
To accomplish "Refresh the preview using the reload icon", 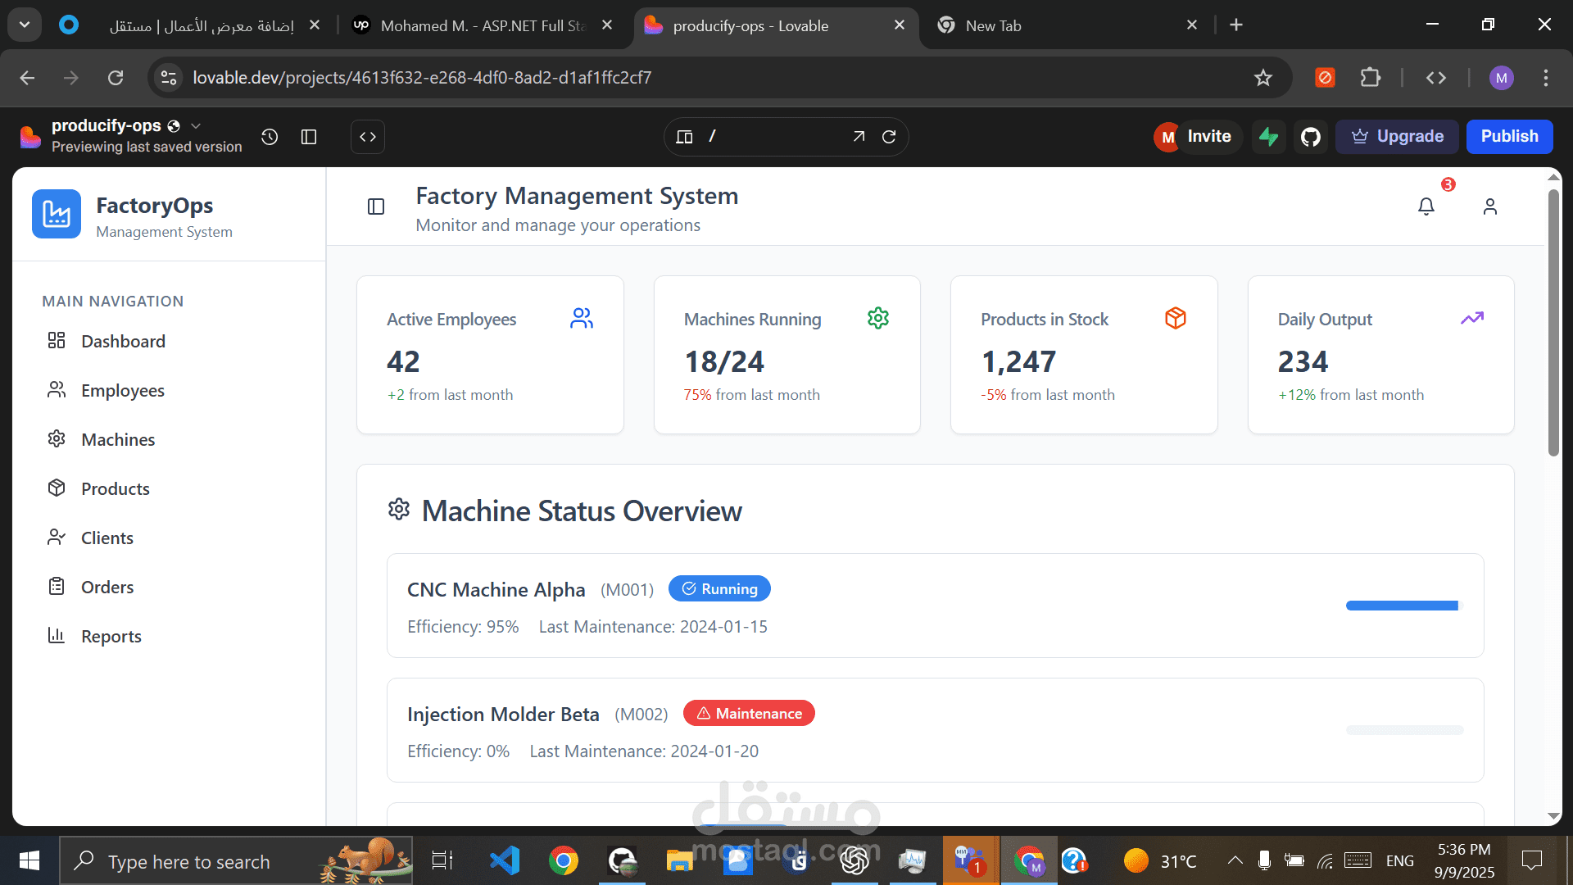I will pos(890,137).
